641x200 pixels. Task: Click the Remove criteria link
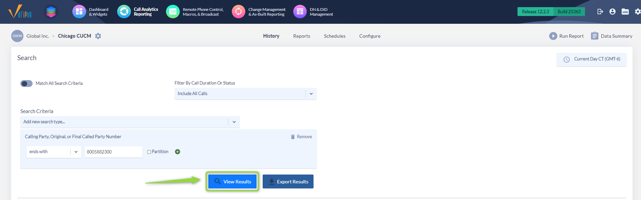pyautogui.click(x=304, y=137)
